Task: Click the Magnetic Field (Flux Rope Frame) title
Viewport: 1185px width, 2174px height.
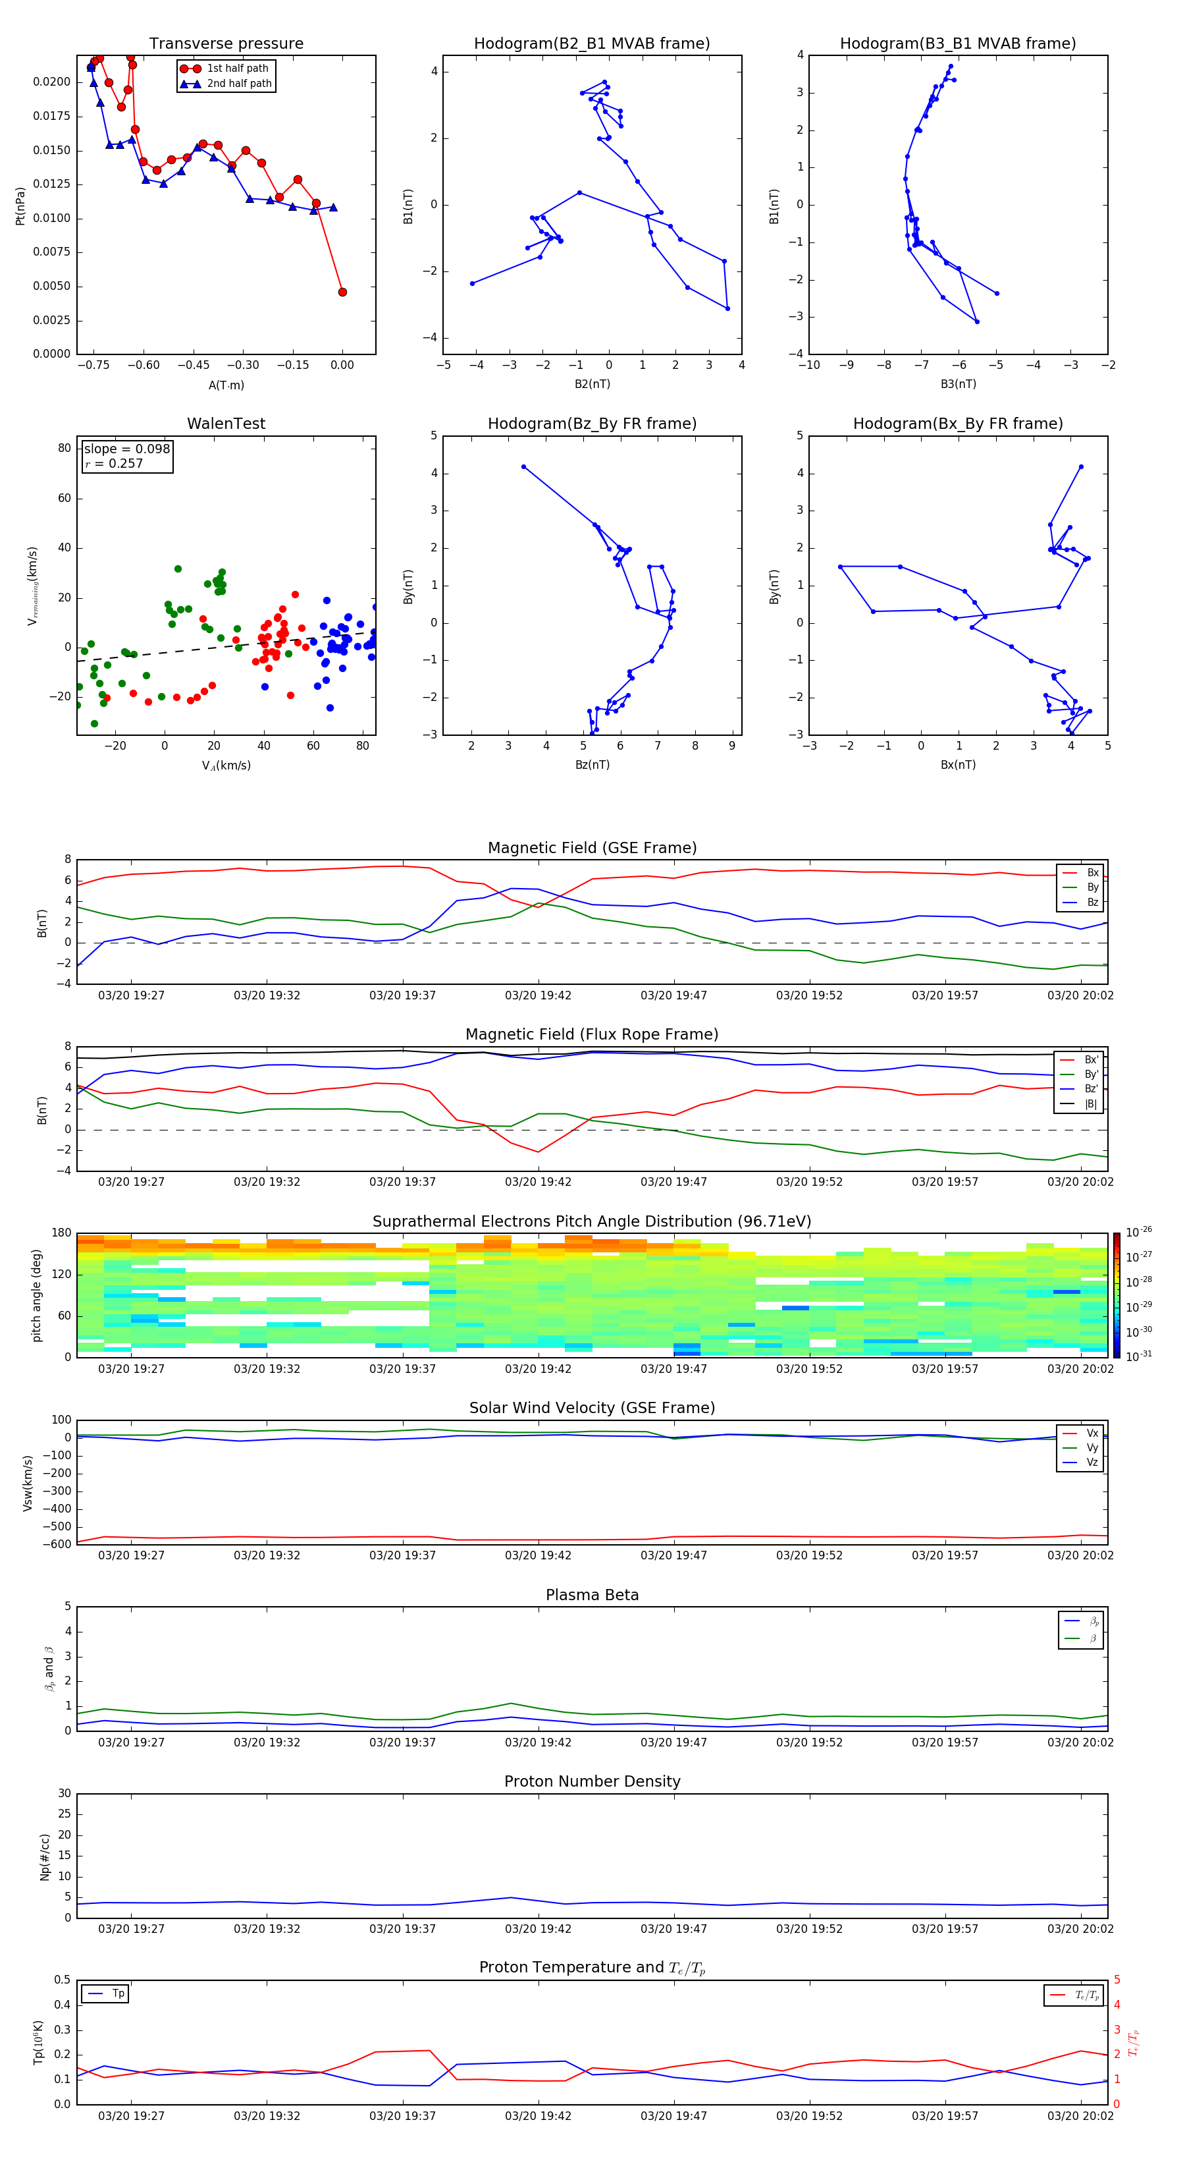Action: (x=592, y=1035)
